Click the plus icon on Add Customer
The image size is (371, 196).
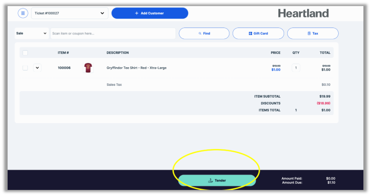coord(137,13)
